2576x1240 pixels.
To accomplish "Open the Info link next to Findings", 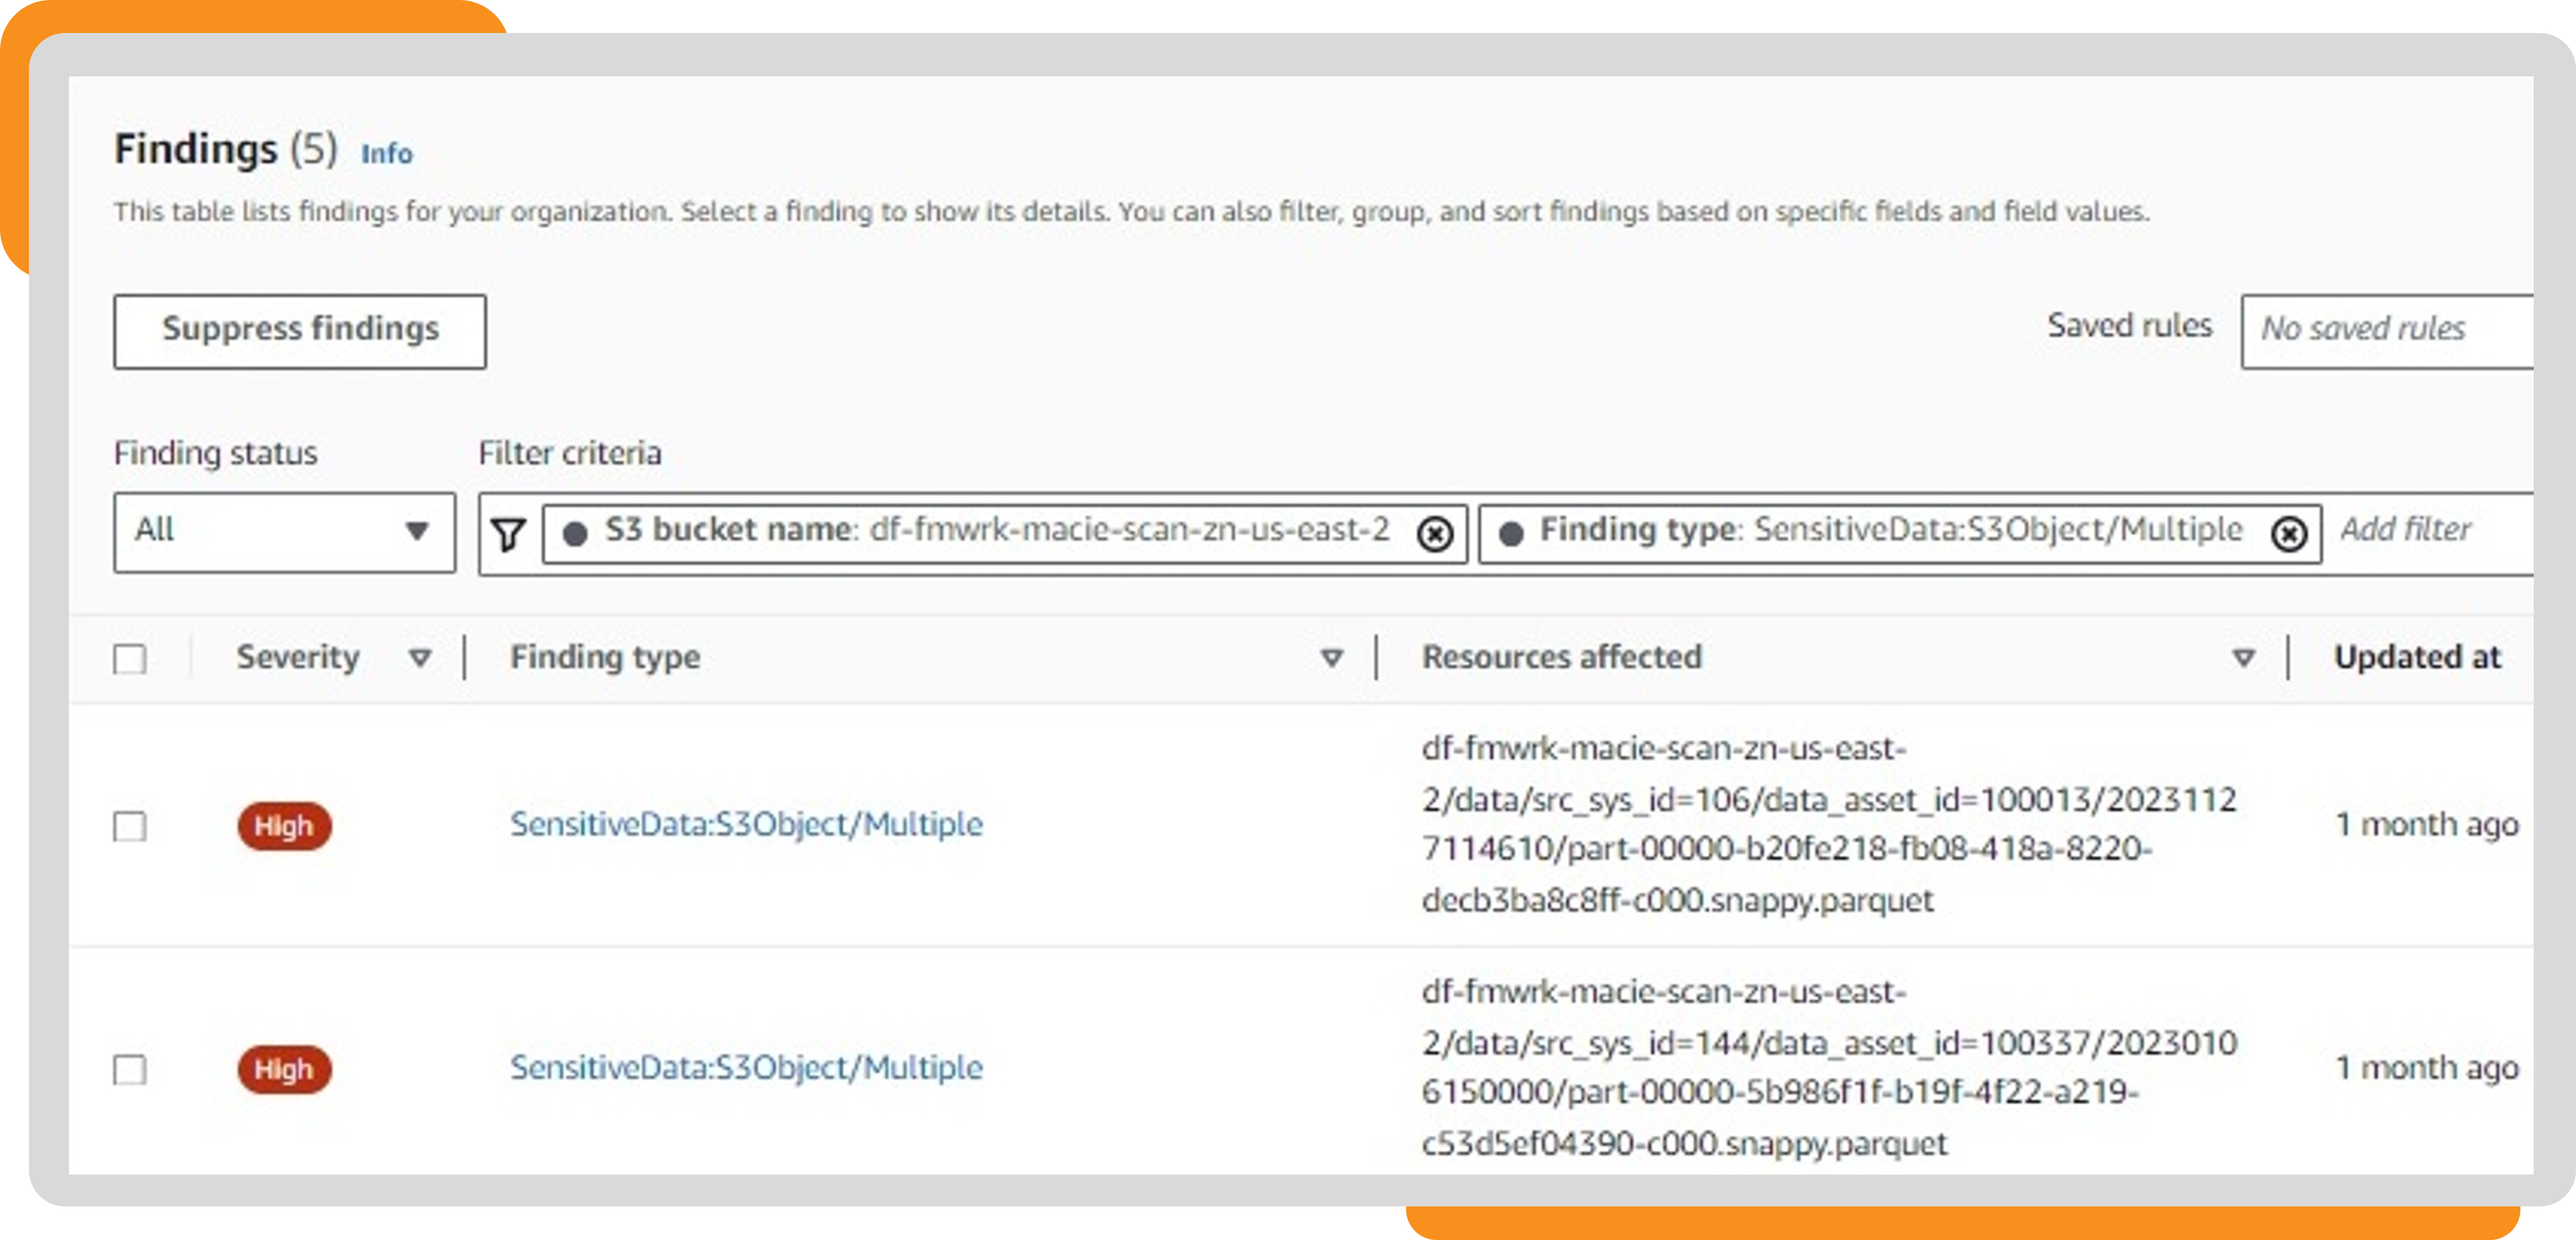I will [x=386, y=154].
